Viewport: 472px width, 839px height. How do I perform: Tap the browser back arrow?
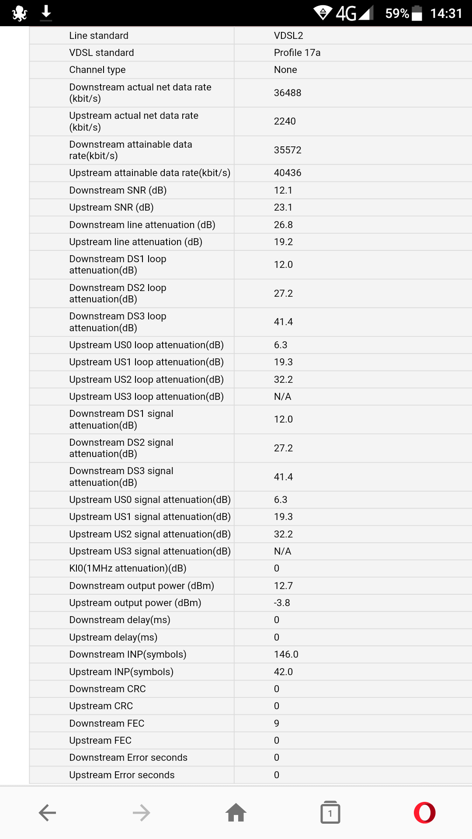pos(47,813)
